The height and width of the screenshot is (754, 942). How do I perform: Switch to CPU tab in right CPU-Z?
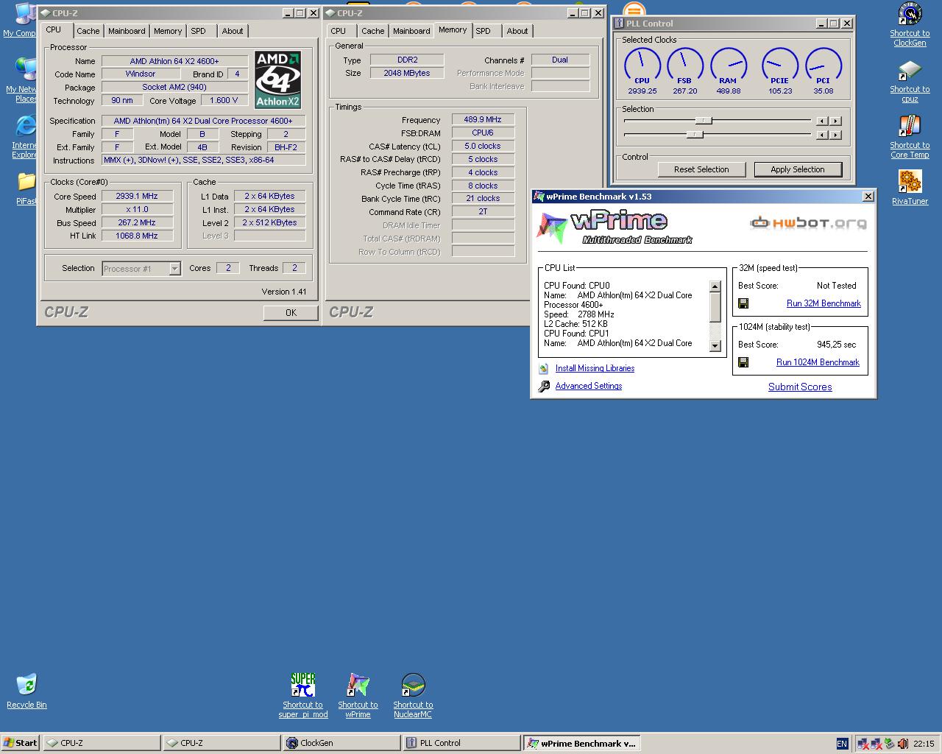tap(339, 31)
